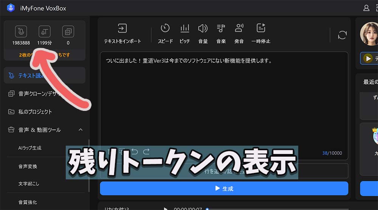Click the undo arrow below the text editor

(135, 151)
